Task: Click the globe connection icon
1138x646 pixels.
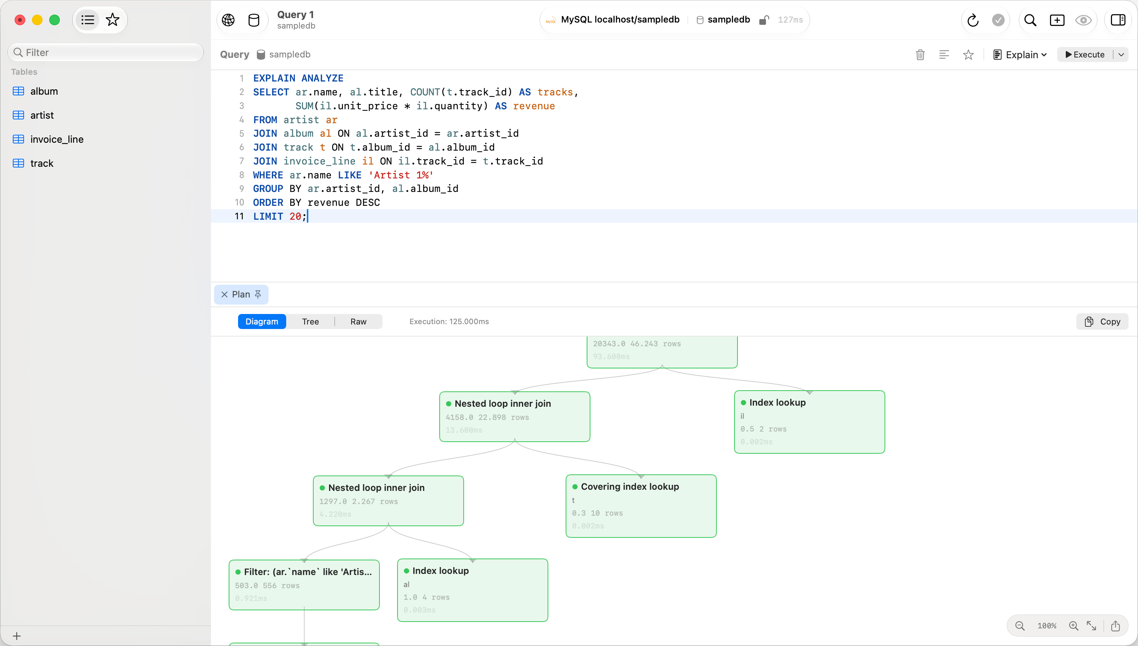Action: tap(228, 20)
